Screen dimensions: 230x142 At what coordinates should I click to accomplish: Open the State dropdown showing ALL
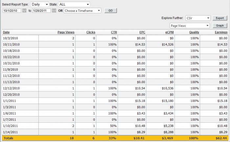pos(74,5)
